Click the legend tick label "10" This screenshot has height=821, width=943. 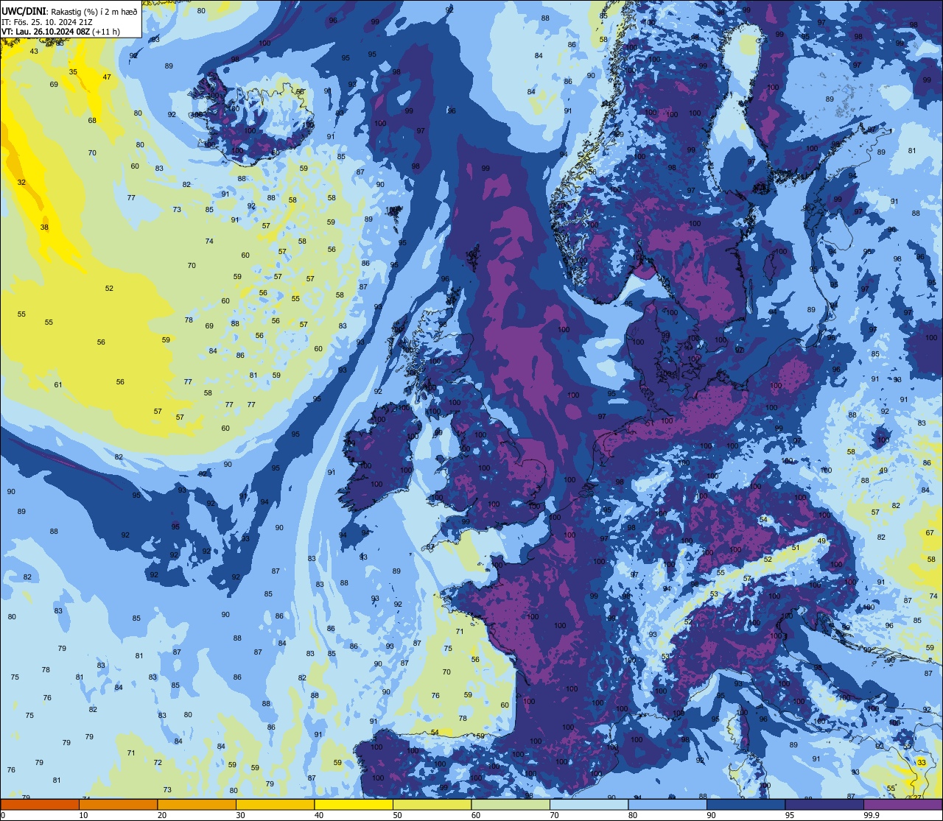click(x=83, y=815)
